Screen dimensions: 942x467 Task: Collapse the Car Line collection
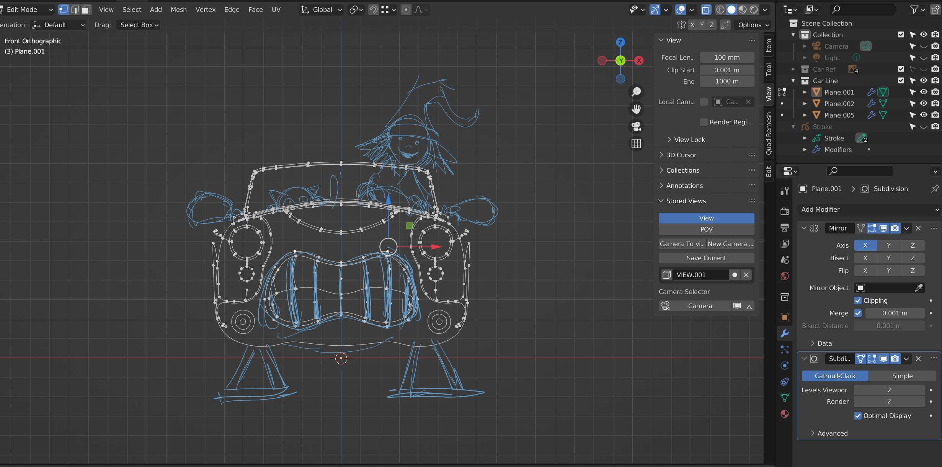[x=793, y=81]
